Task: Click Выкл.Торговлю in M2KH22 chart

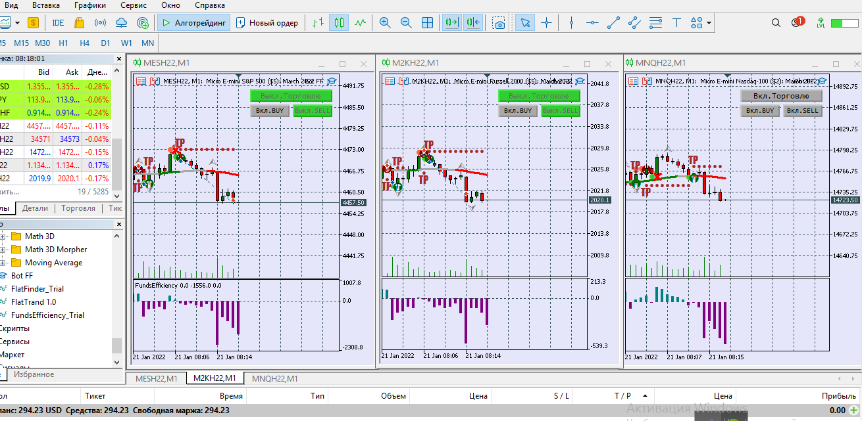Action: coord(539,96)
